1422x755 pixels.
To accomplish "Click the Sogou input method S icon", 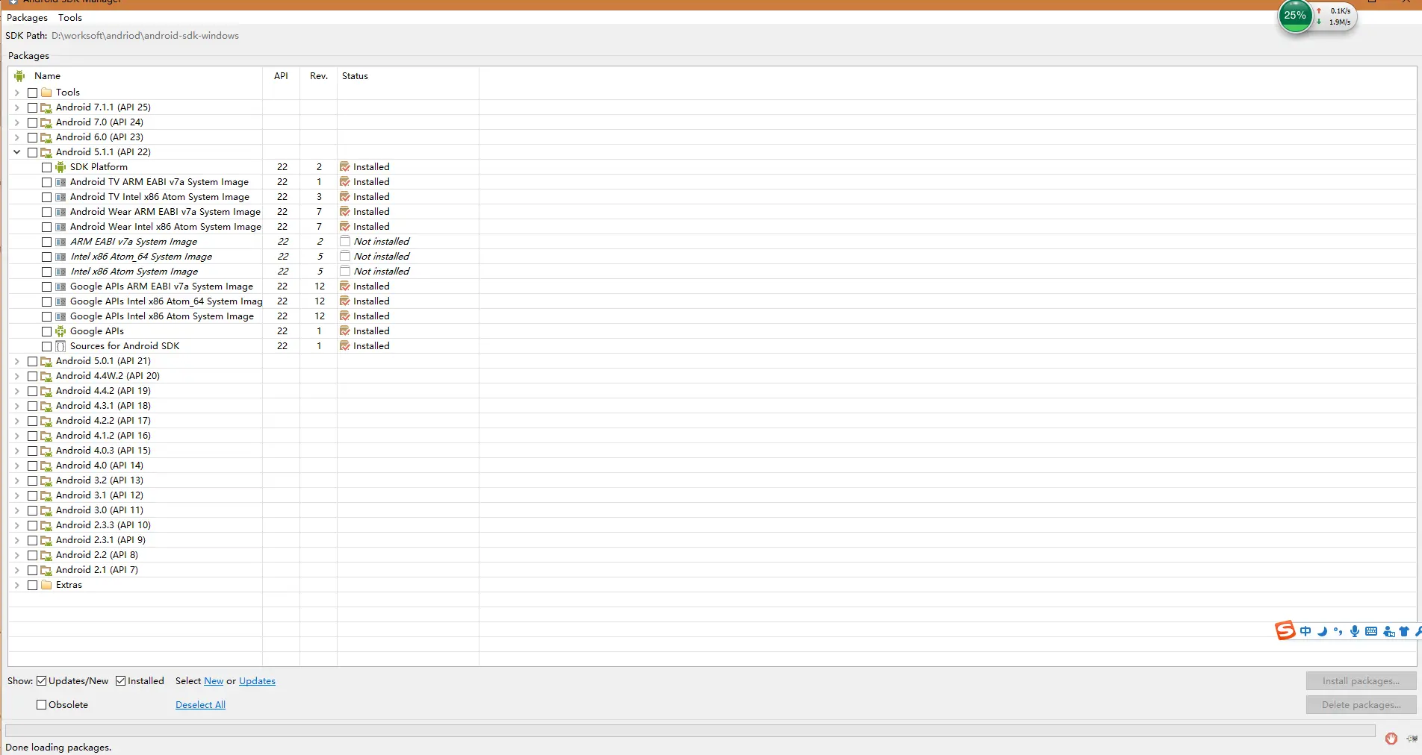I will tap(1285, 631).
